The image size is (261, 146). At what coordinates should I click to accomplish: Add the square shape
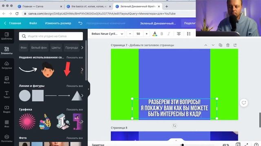pos(38,96)
